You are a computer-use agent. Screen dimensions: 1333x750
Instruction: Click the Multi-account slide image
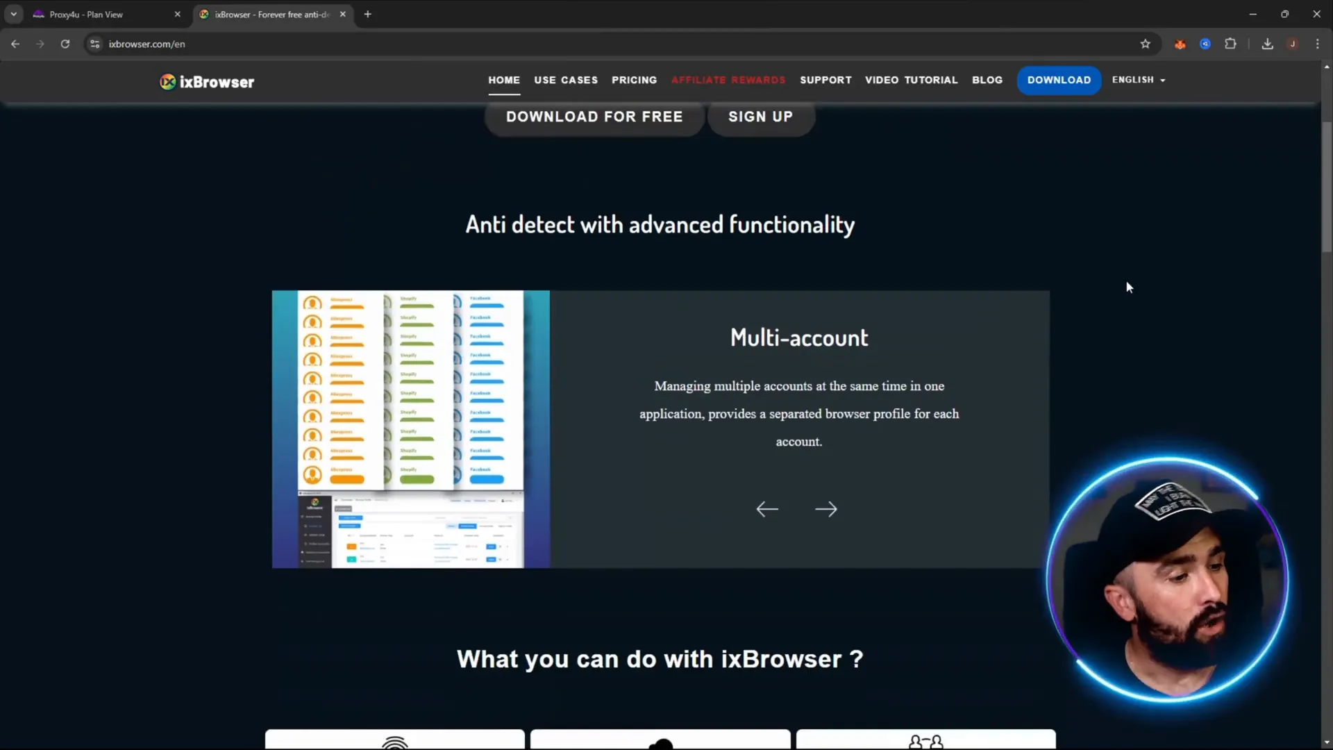(x=411, y=429)
